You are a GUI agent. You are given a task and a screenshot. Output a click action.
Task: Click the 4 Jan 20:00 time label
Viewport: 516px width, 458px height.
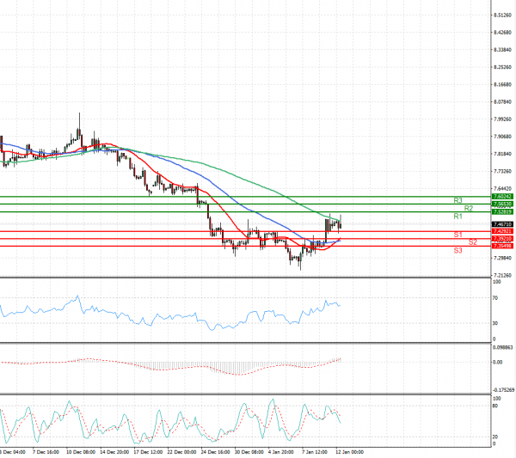click(281, 452)
